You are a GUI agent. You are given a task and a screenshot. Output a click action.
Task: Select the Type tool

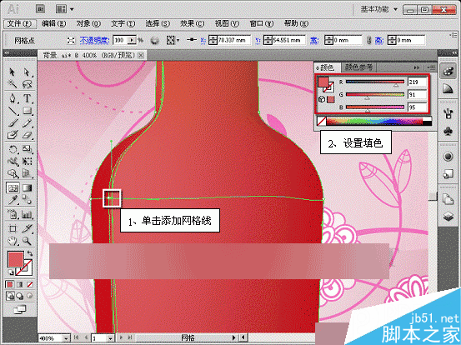(27, 97)
